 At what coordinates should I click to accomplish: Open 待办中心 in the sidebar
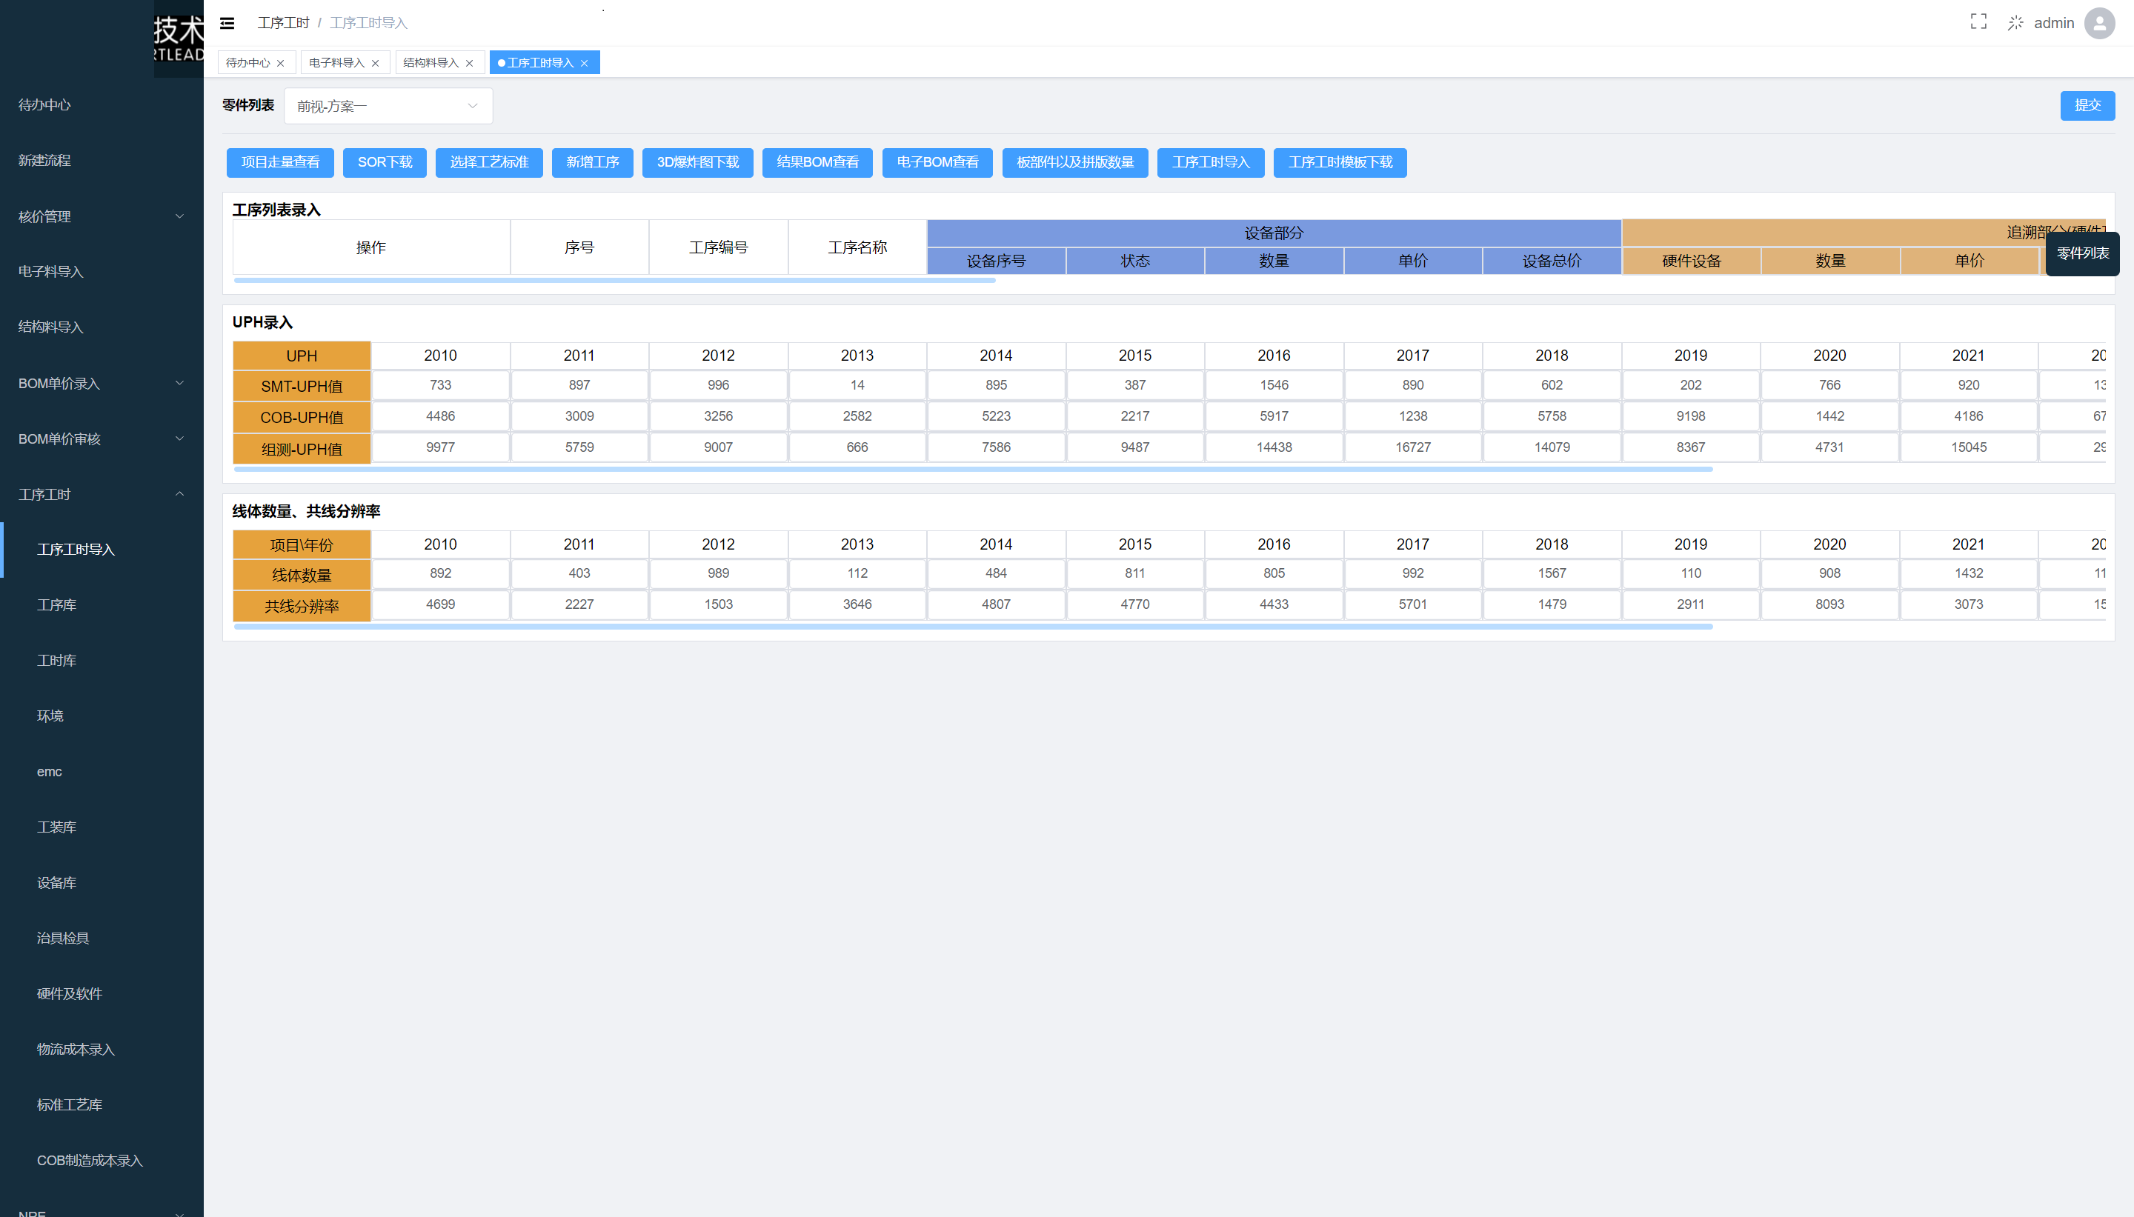tap(101, 104)
